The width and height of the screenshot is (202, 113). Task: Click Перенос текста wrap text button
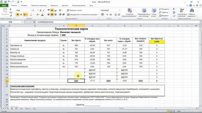tap(74, 10)
